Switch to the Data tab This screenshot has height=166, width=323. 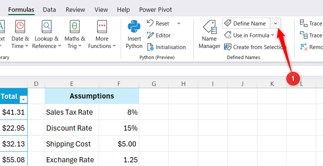click(x=49, y=10)
